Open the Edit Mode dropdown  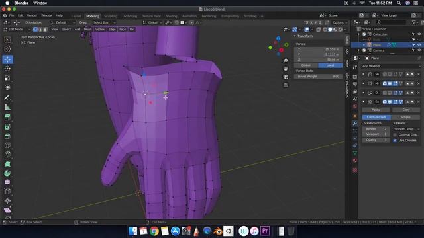coord(17,29)
